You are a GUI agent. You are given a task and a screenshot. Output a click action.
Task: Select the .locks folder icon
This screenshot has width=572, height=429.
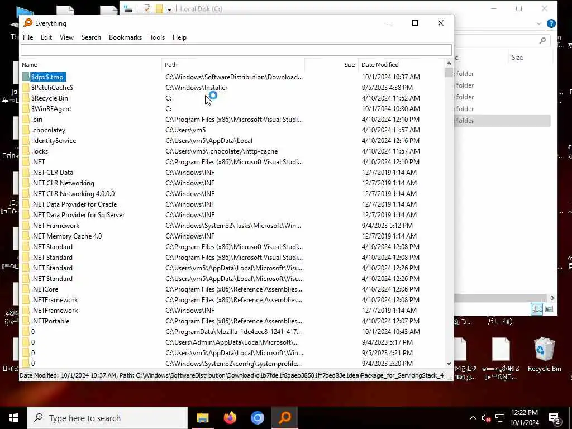26,151
